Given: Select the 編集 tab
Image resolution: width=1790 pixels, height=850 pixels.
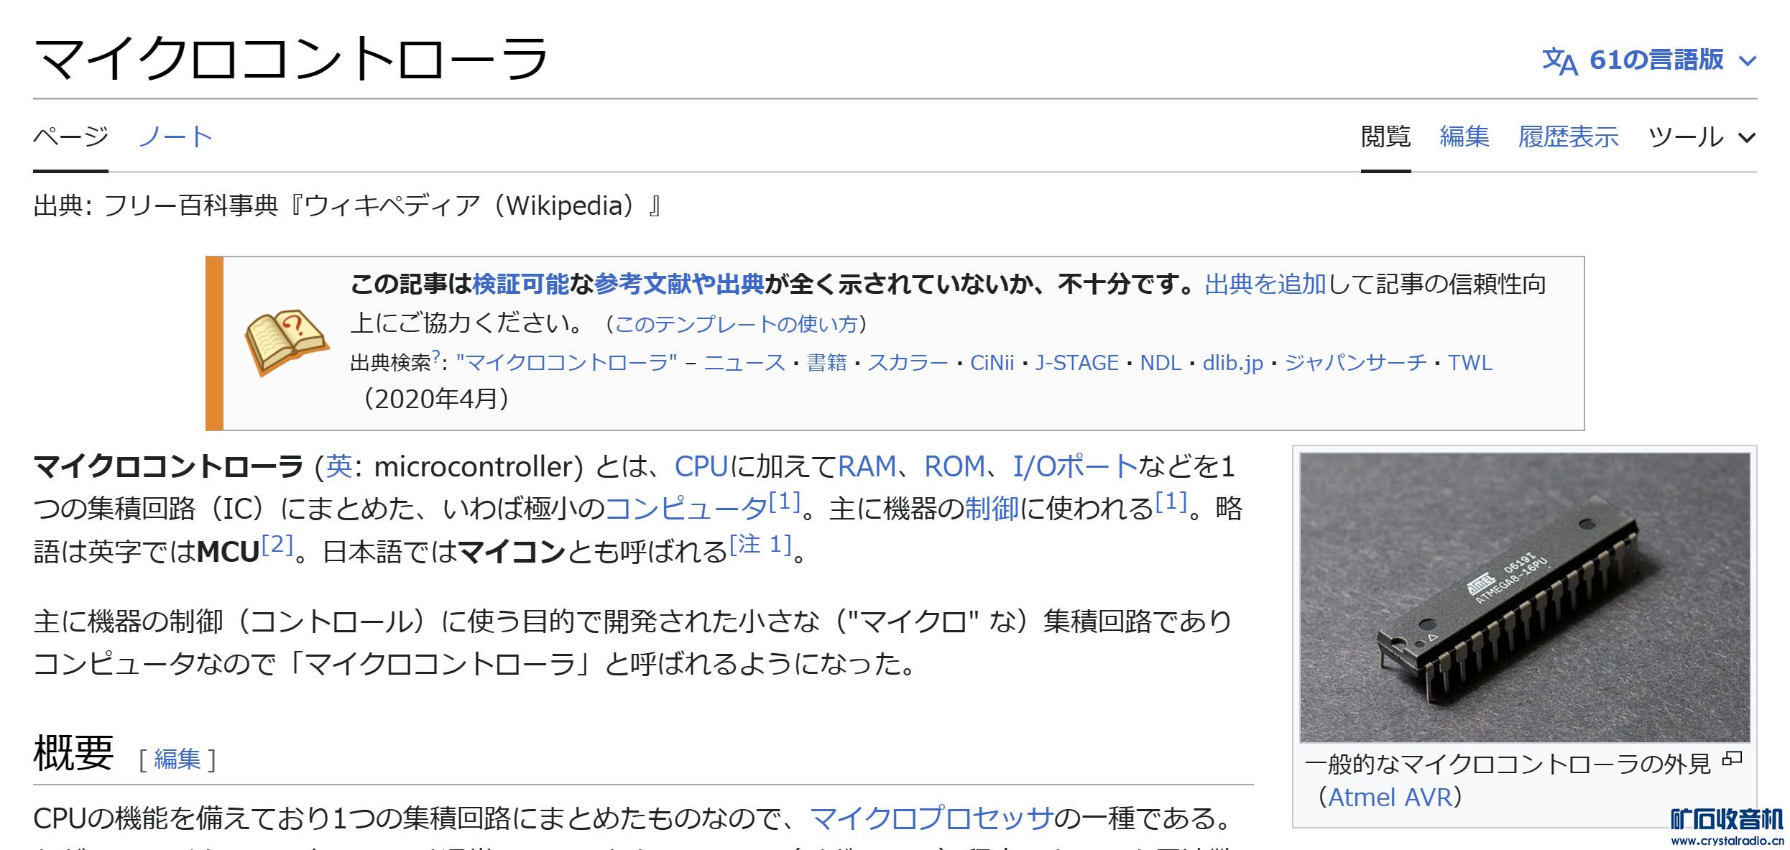Looking at the screenshot, I should pos(1464,137).
